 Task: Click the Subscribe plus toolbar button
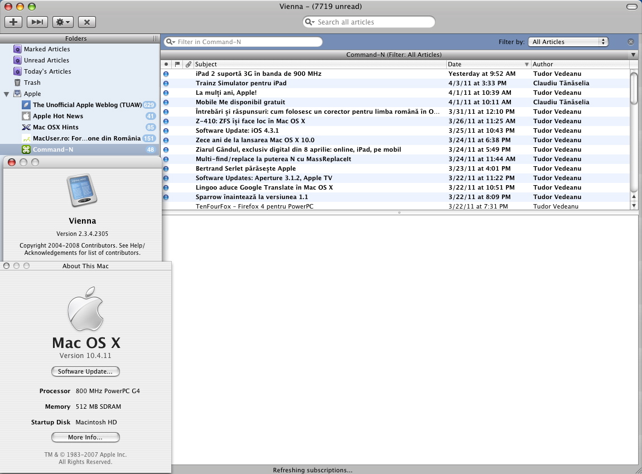13,22
